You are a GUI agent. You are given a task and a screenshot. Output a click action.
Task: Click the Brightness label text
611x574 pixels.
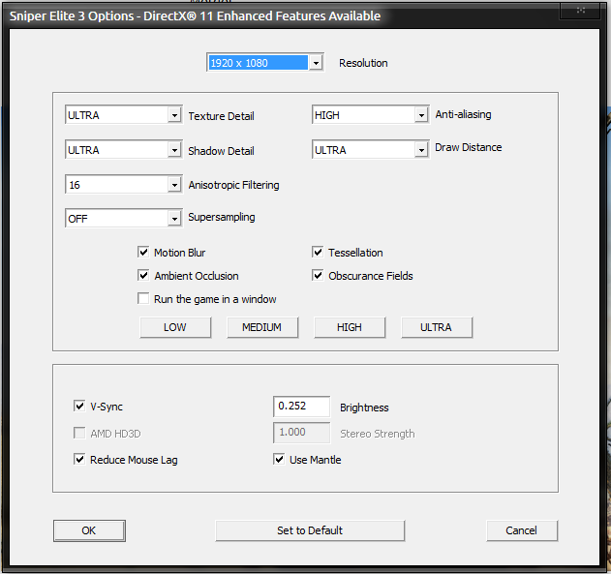coord(364,408)
